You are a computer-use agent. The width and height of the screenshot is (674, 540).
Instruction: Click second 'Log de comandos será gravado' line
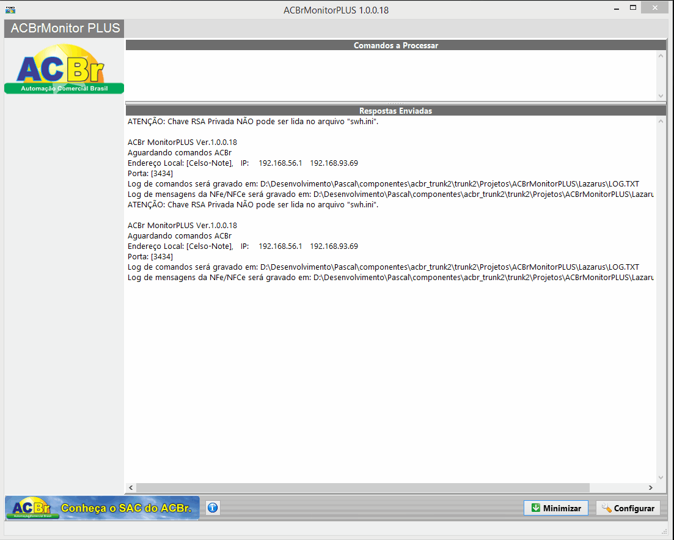383,267
